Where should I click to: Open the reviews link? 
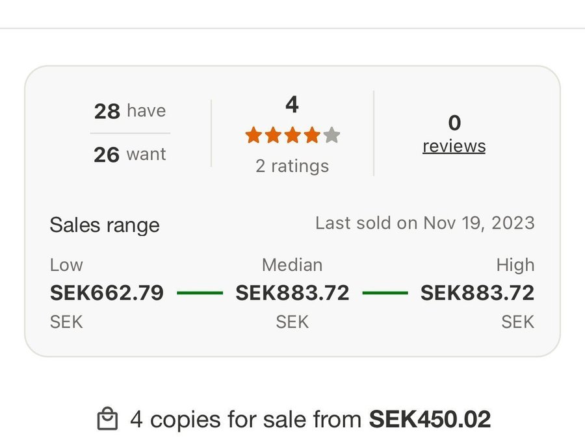tap(454, 146)
